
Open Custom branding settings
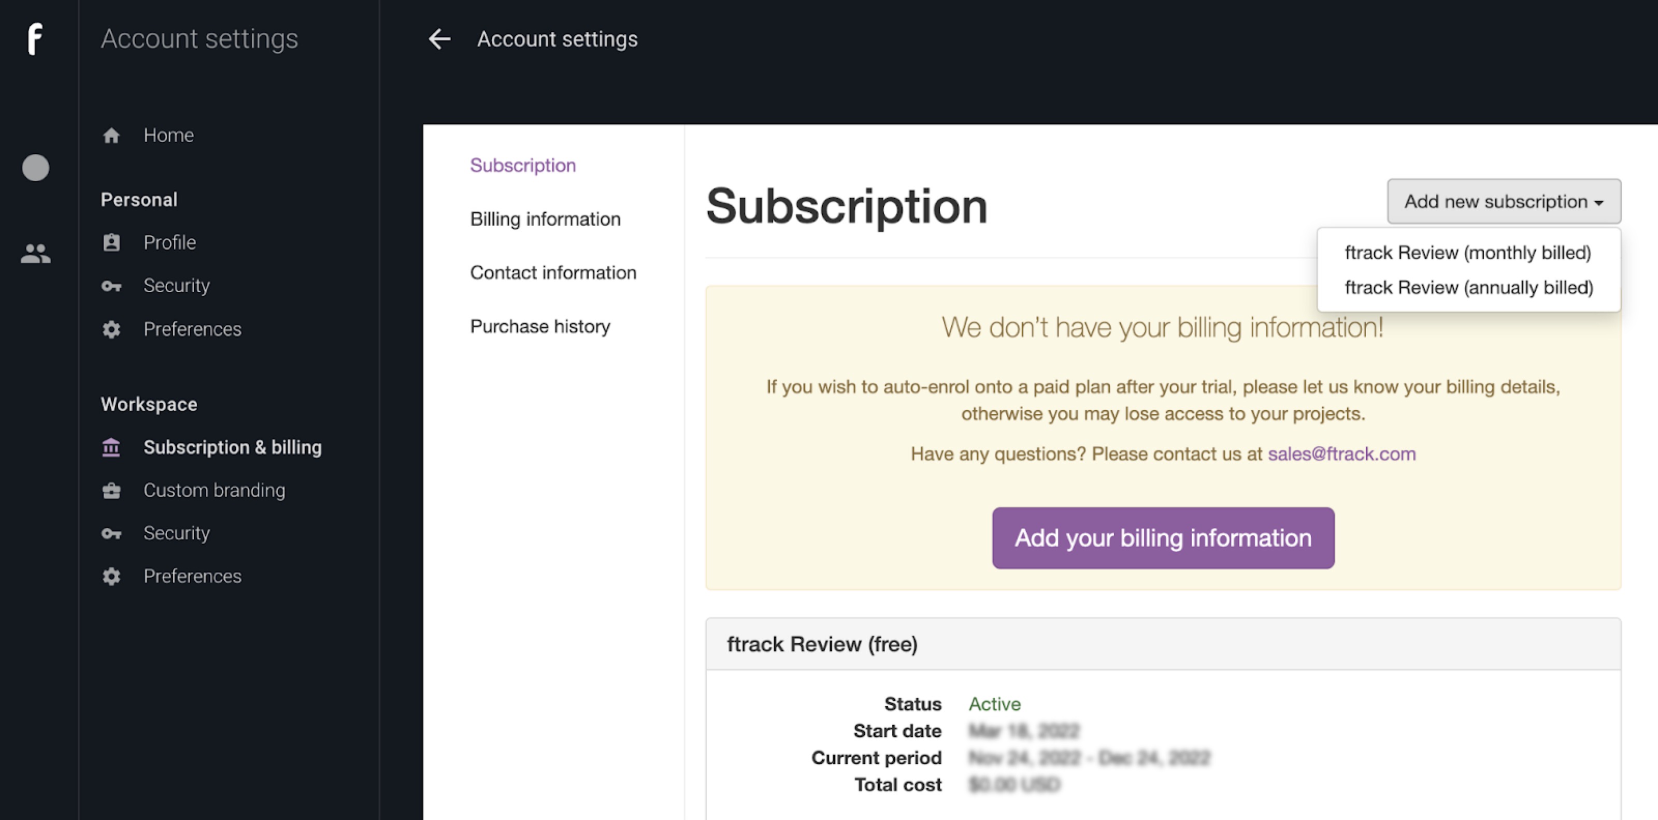(x=215, y=490)
